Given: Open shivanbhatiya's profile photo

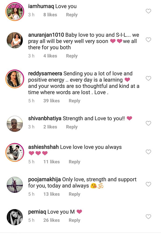Looking at the screenshot, I should tap(15, 124).
